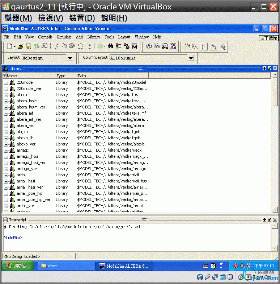Click the Undo toolbar icon
The image size is (280, 284).
pyautogui.click(x=80, y=46)
